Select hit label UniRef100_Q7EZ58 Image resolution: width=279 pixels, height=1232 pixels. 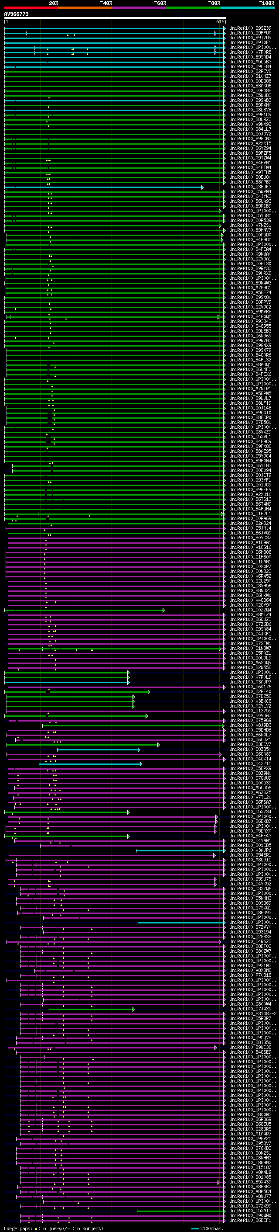250,696
